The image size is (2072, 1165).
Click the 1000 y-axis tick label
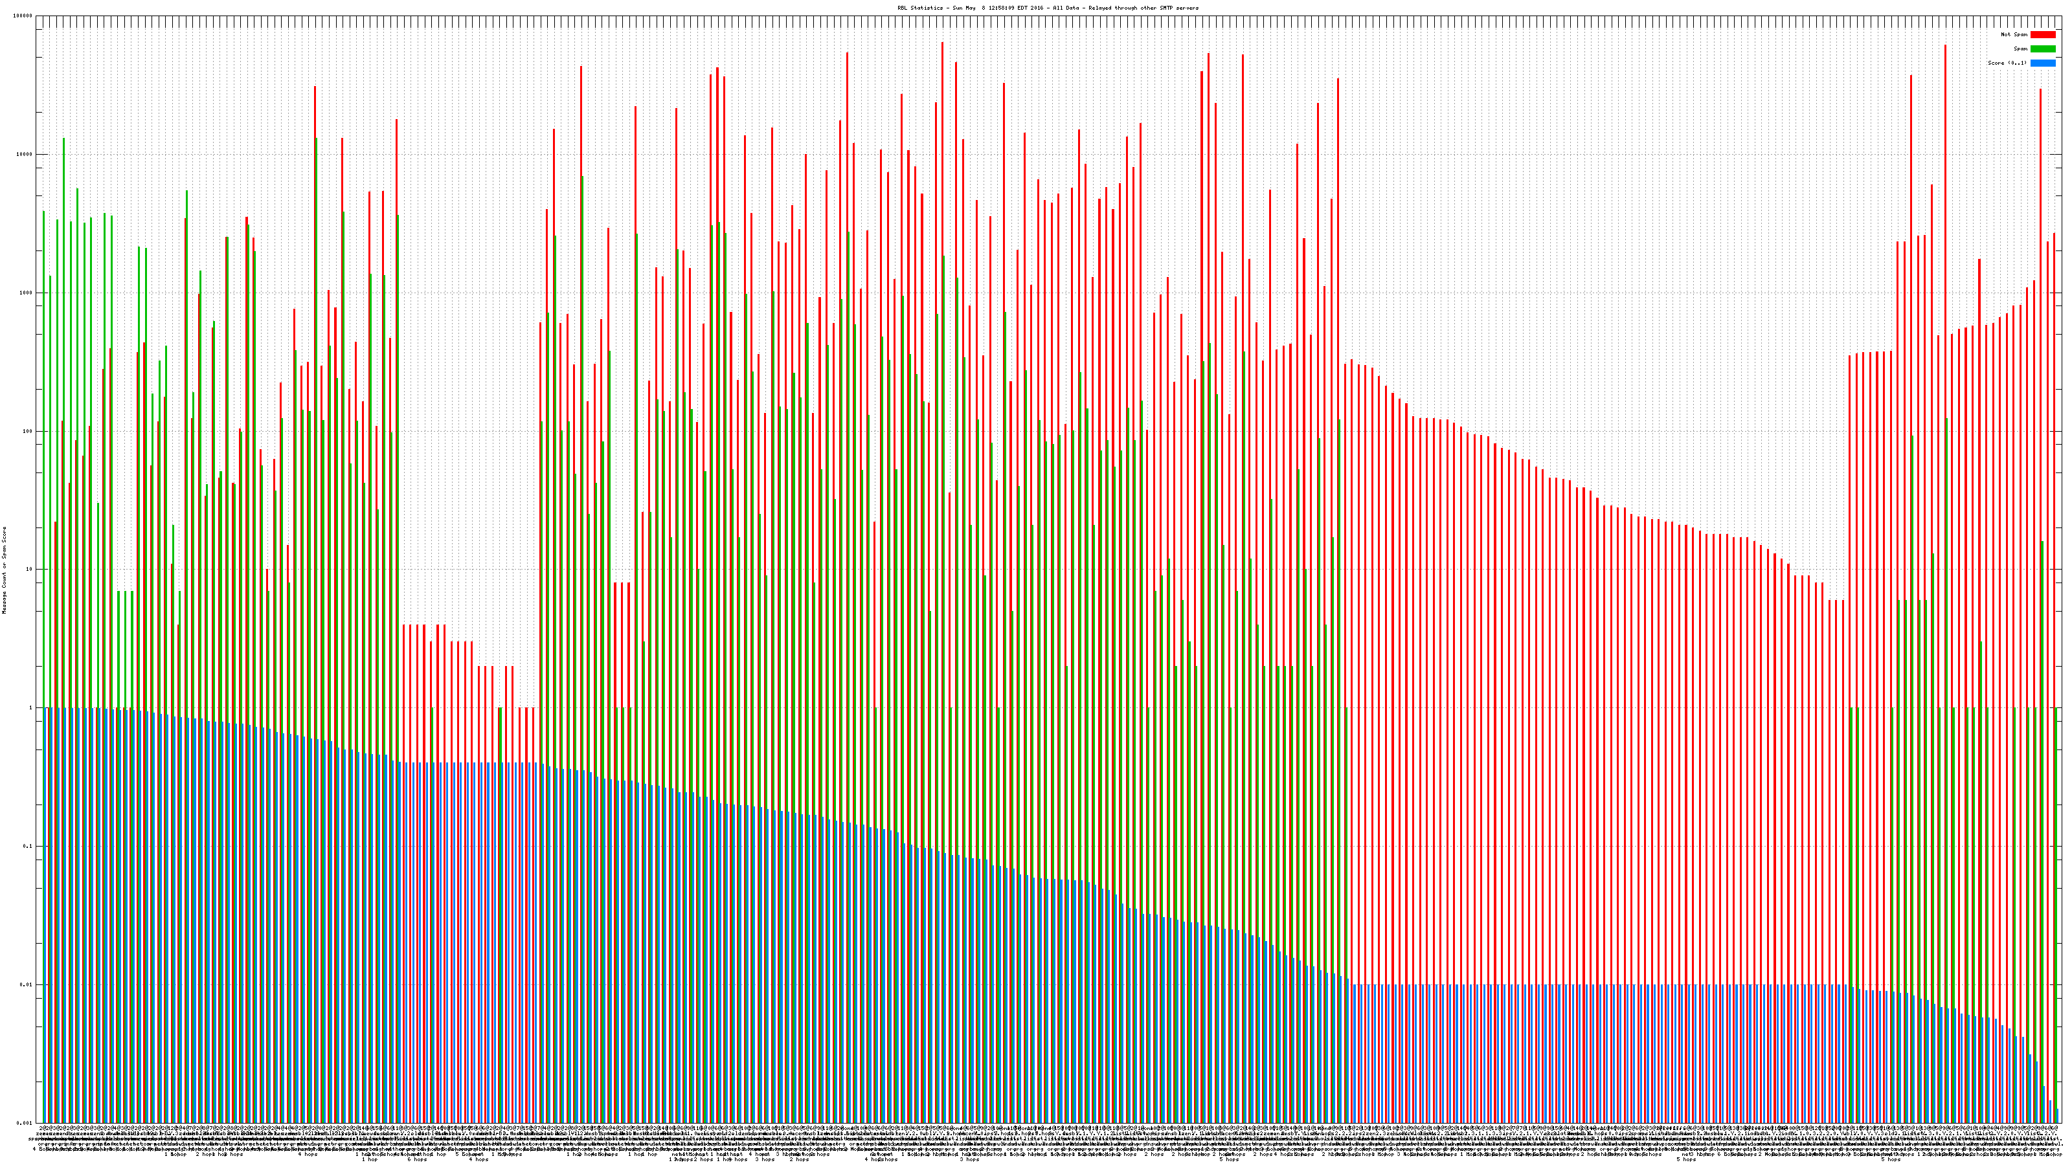pyautogui.click(x=27, y=293)
